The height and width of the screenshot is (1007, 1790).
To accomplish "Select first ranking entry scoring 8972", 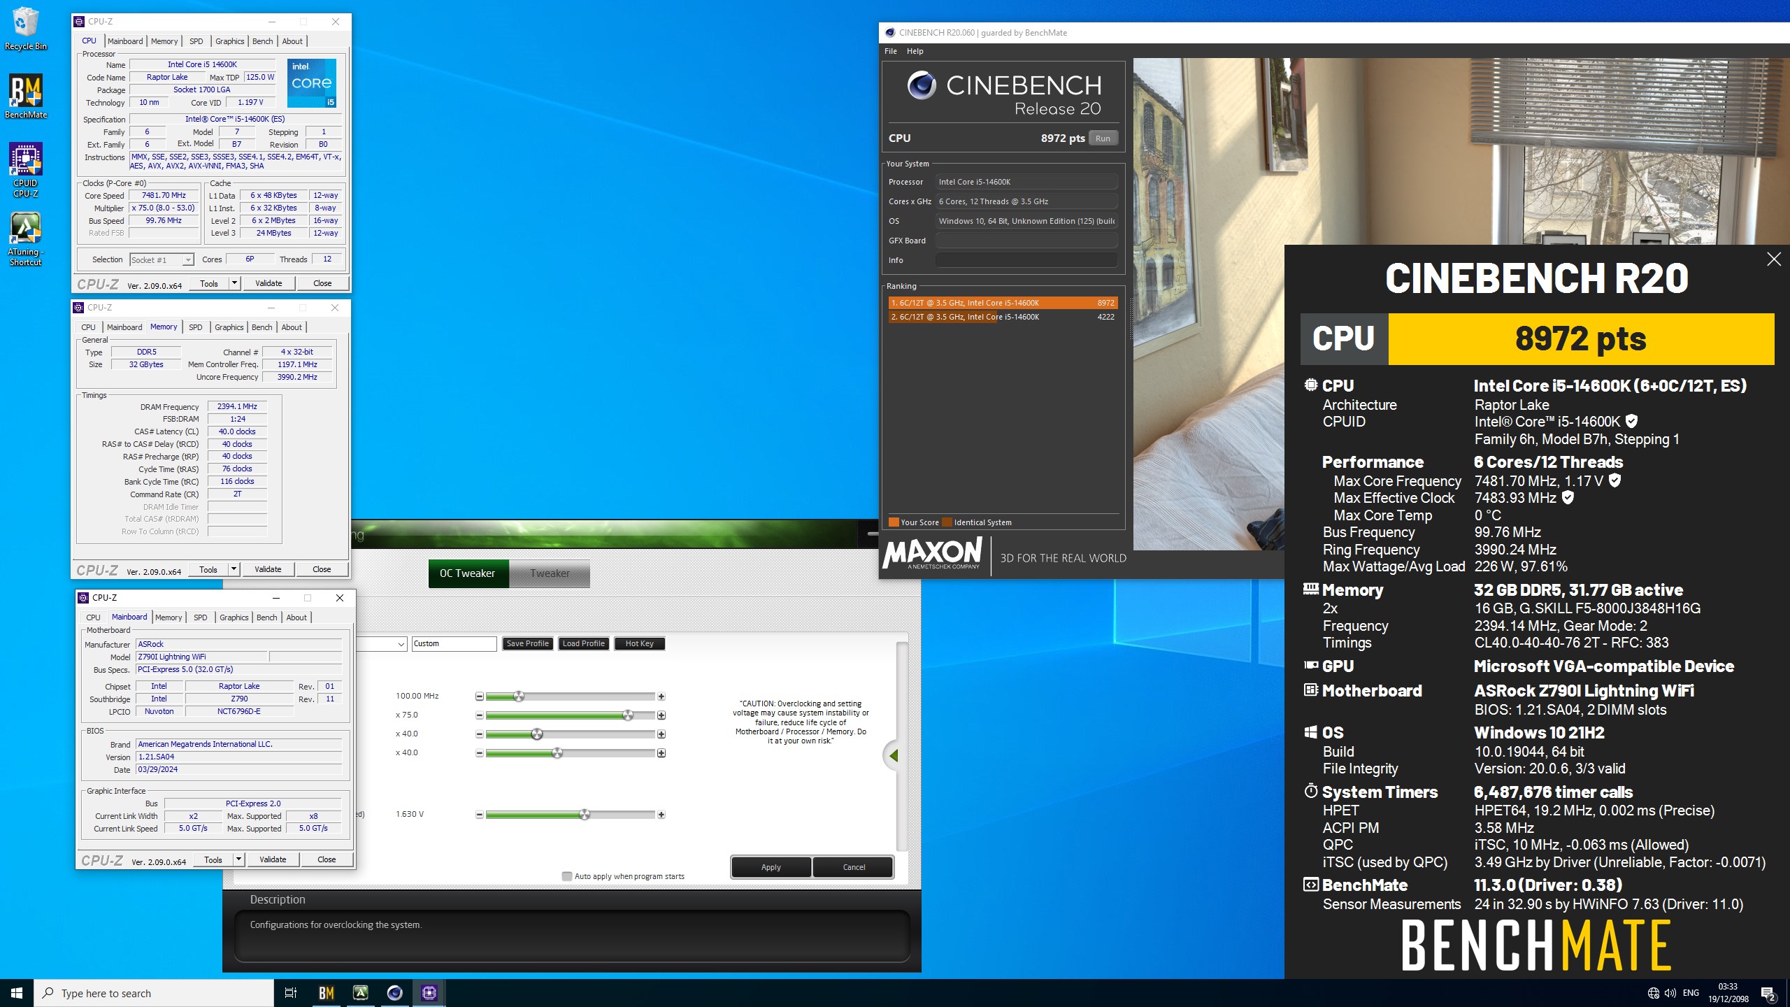I will click(x=1003, y=303).
